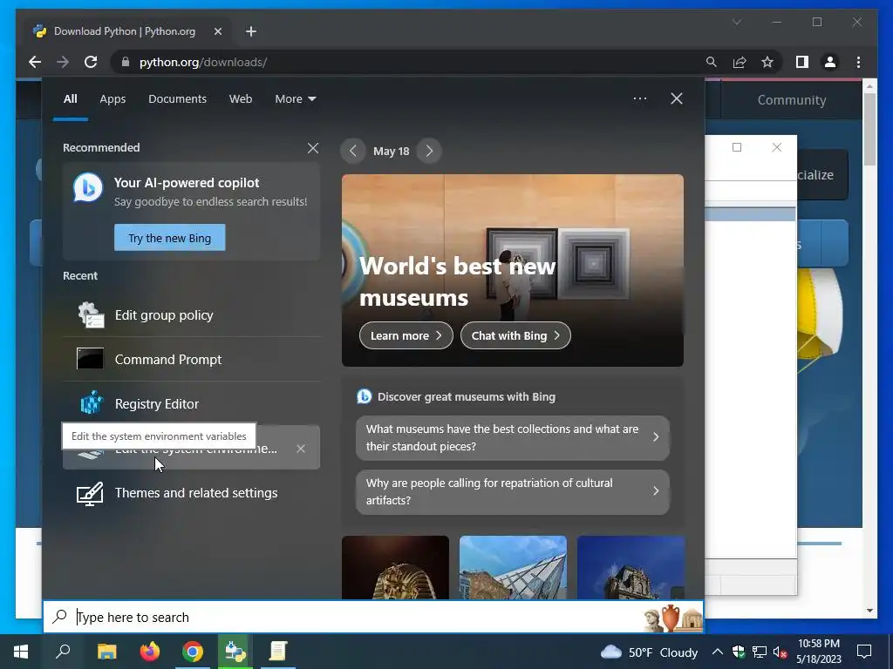Open the notepad taskbar app
Viewport: 893px width, 669px height.
(x=278, y=652)
